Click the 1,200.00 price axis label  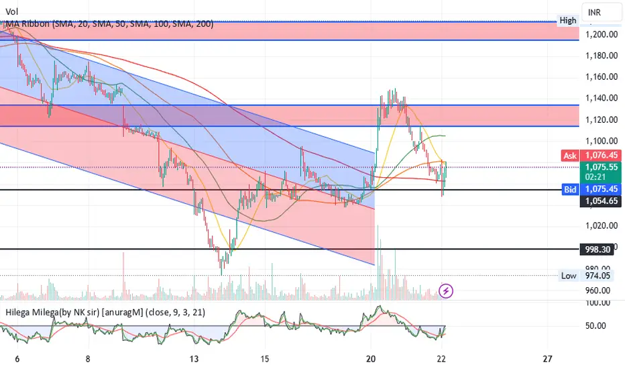[601, 34]
